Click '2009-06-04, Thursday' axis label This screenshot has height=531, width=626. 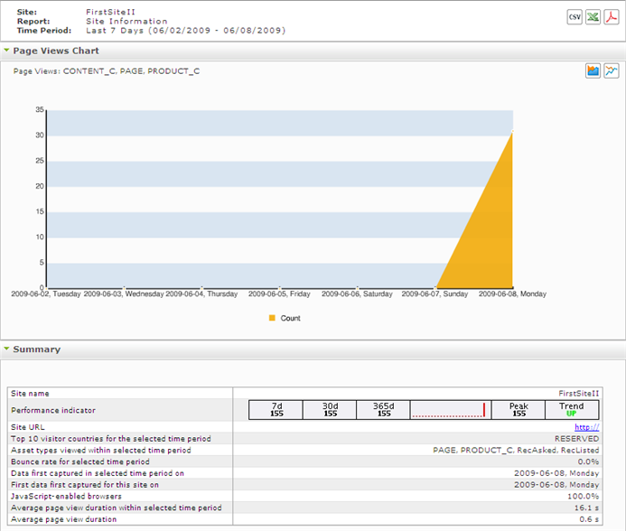201,293
